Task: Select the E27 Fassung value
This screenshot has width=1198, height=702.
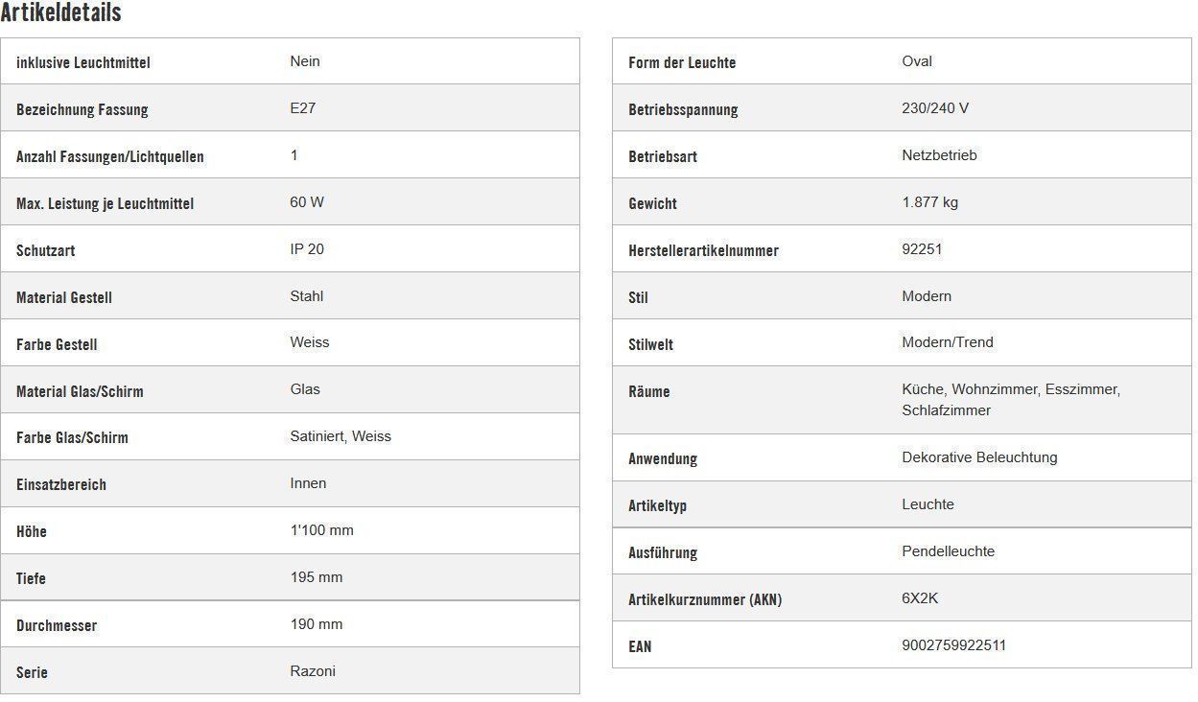Action: pos(302,108)
